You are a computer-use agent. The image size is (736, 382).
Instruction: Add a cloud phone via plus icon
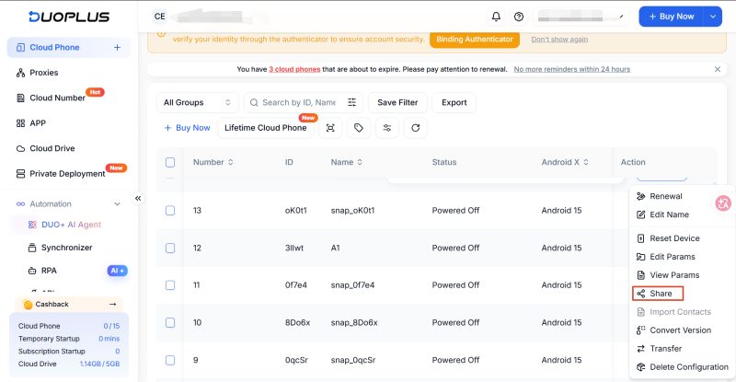click(118, 48)
